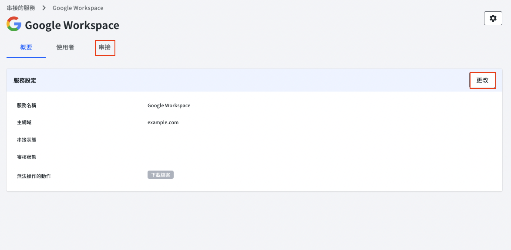Click the Google Workspace service name value

(169, 105)
